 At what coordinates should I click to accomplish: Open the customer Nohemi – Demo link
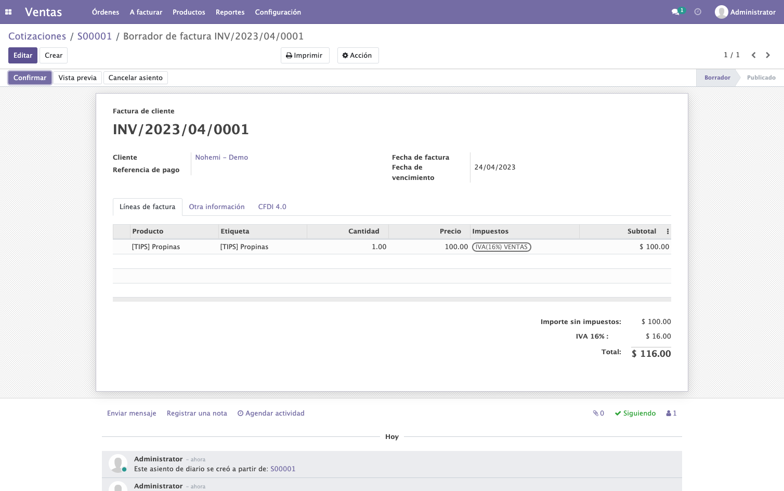coord(221,158)
